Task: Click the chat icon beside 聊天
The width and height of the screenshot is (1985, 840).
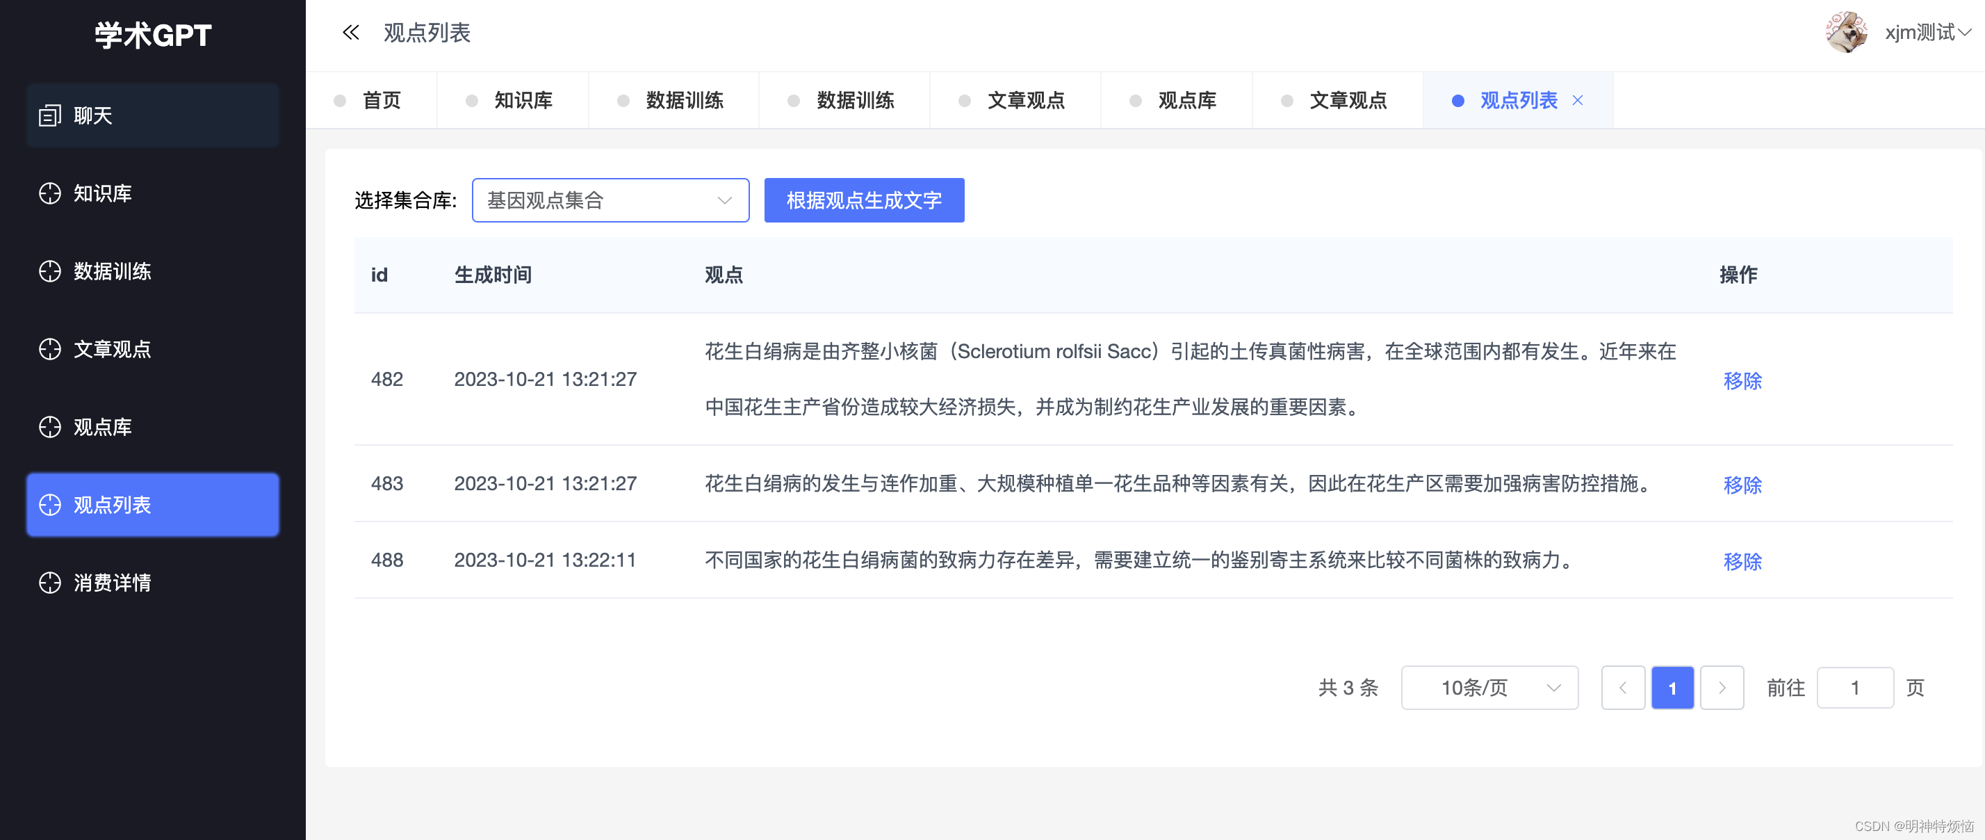Action: (x=50, y=115)
